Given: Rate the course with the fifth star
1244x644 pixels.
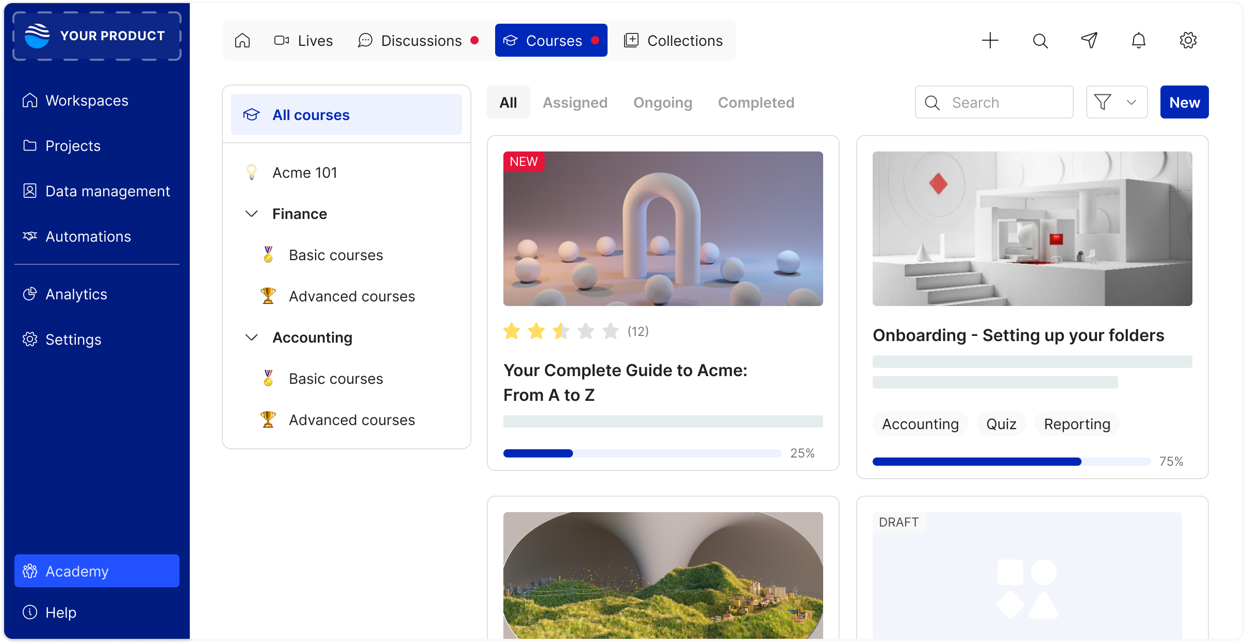Looking at the screenshot, I should pyautogui.click(x=610, y=331).
